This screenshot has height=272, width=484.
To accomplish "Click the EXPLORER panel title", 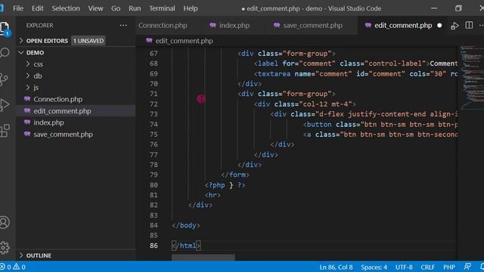I will pos(39,25).
